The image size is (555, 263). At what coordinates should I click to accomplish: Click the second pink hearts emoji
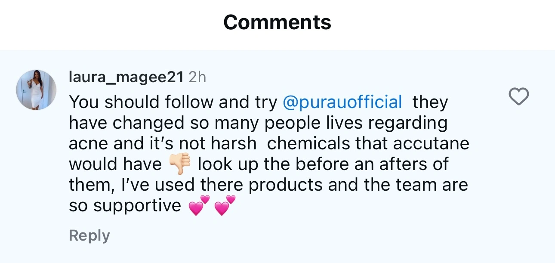tap(225, 206)
